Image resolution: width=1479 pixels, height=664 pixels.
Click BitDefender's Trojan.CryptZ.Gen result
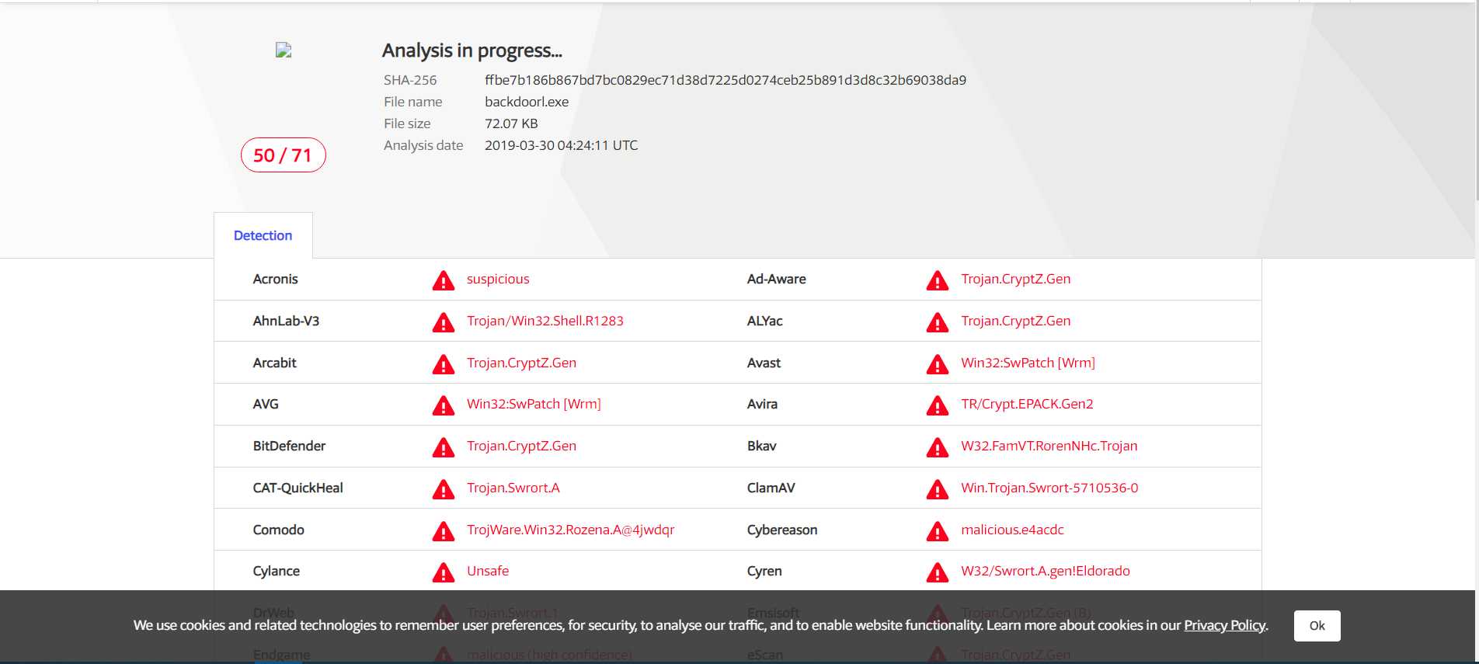(521, 446)
